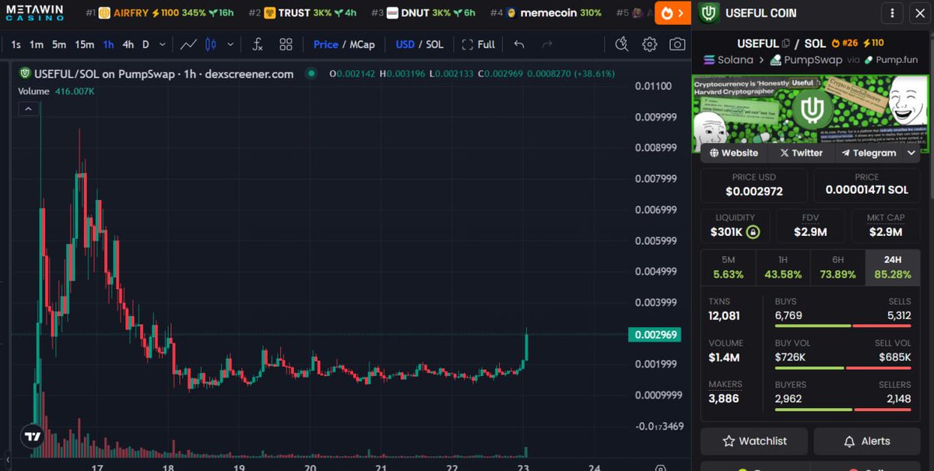Show 24H price change stats tab
The image size is (934, 471).
click(x=893, y=268)
